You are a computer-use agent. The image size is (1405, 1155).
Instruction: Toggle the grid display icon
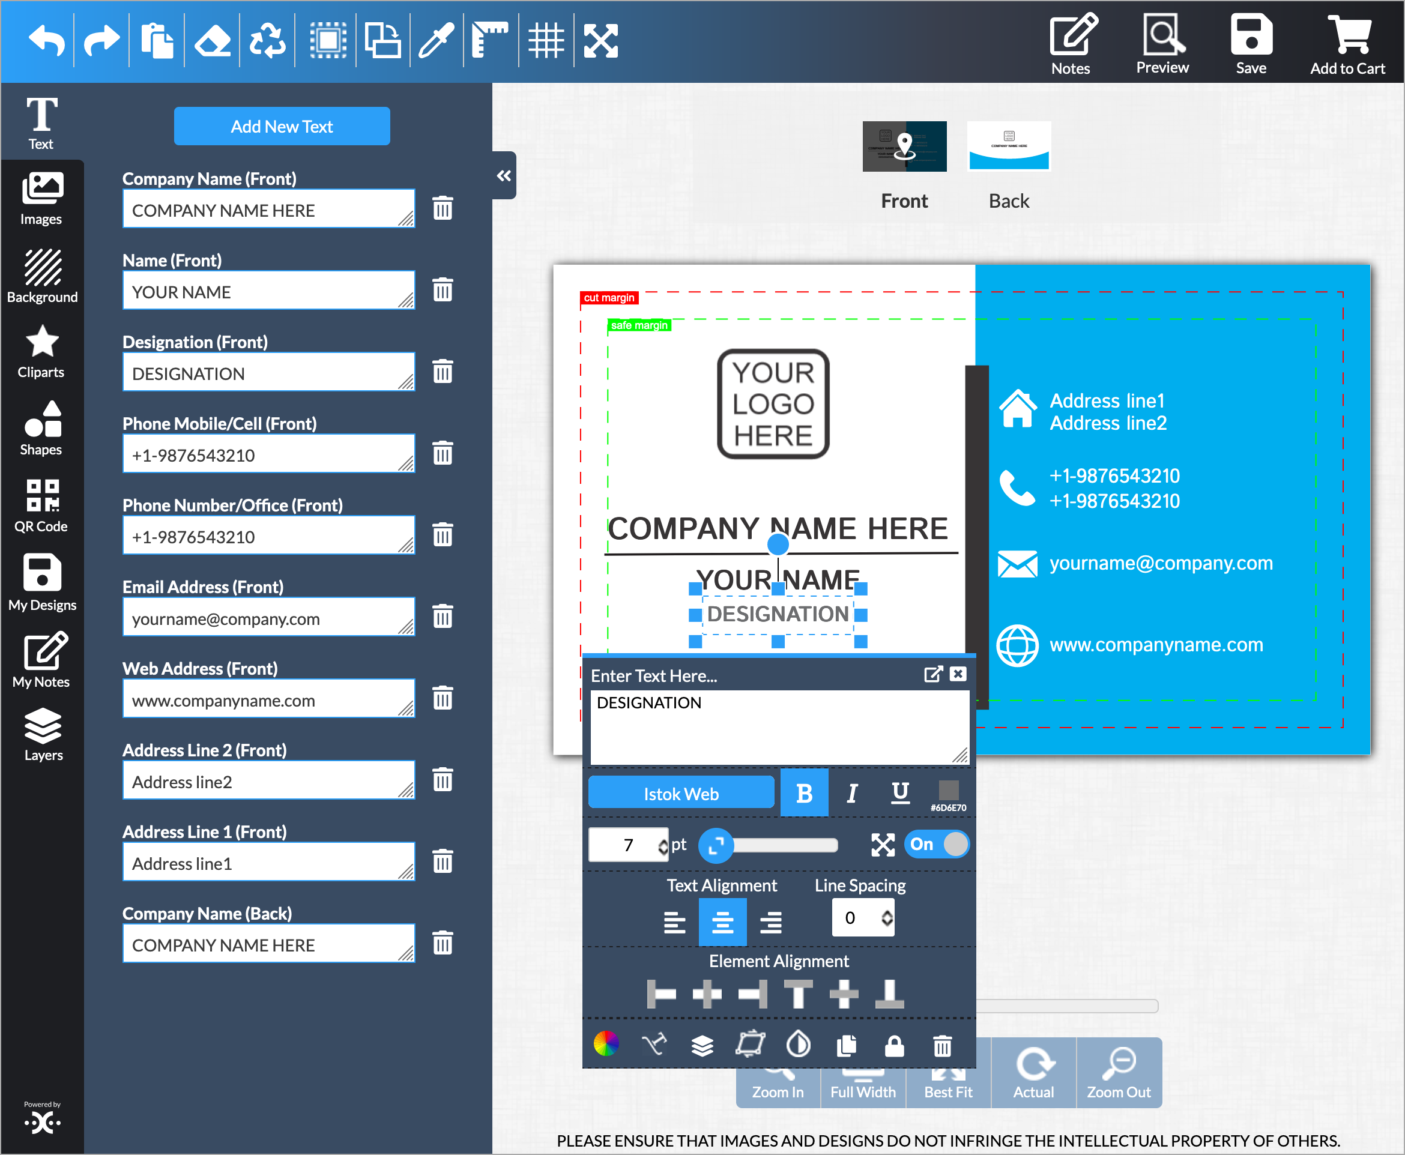pos(546,40)
